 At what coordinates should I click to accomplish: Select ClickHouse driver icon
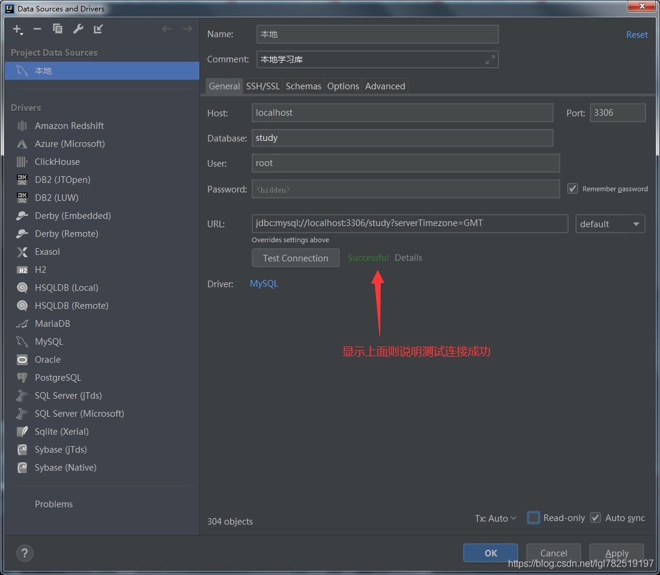[x=22, y=162]
